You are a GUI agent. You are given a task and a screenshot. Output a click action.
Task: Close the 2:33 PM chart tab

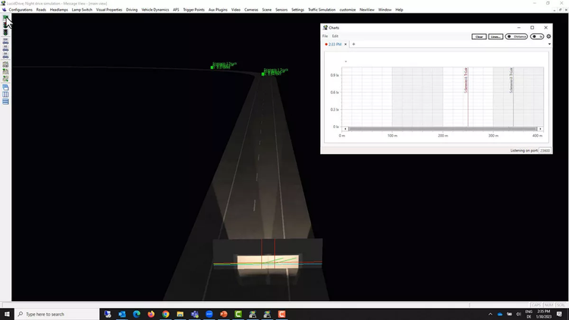[x=345, y=44]
